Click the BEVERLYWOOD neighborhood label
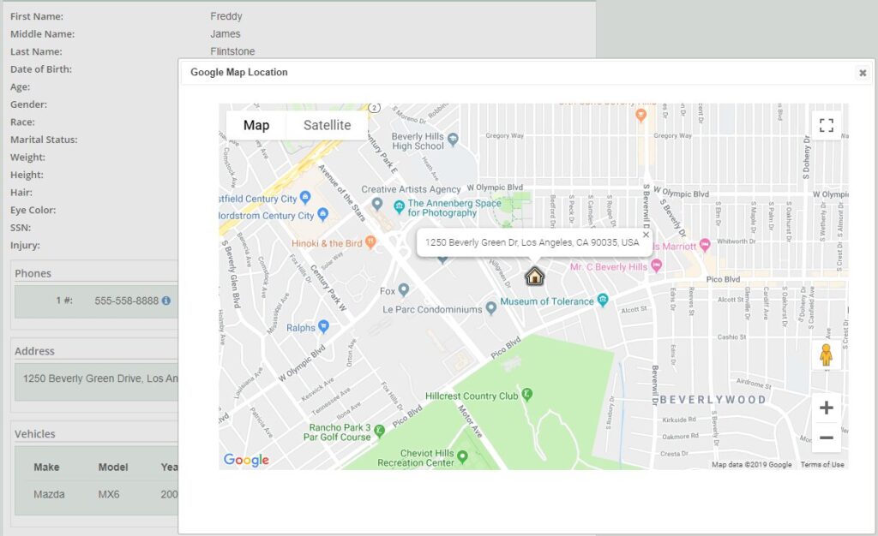Screen dimensions: 878x536 coord(713,400)
